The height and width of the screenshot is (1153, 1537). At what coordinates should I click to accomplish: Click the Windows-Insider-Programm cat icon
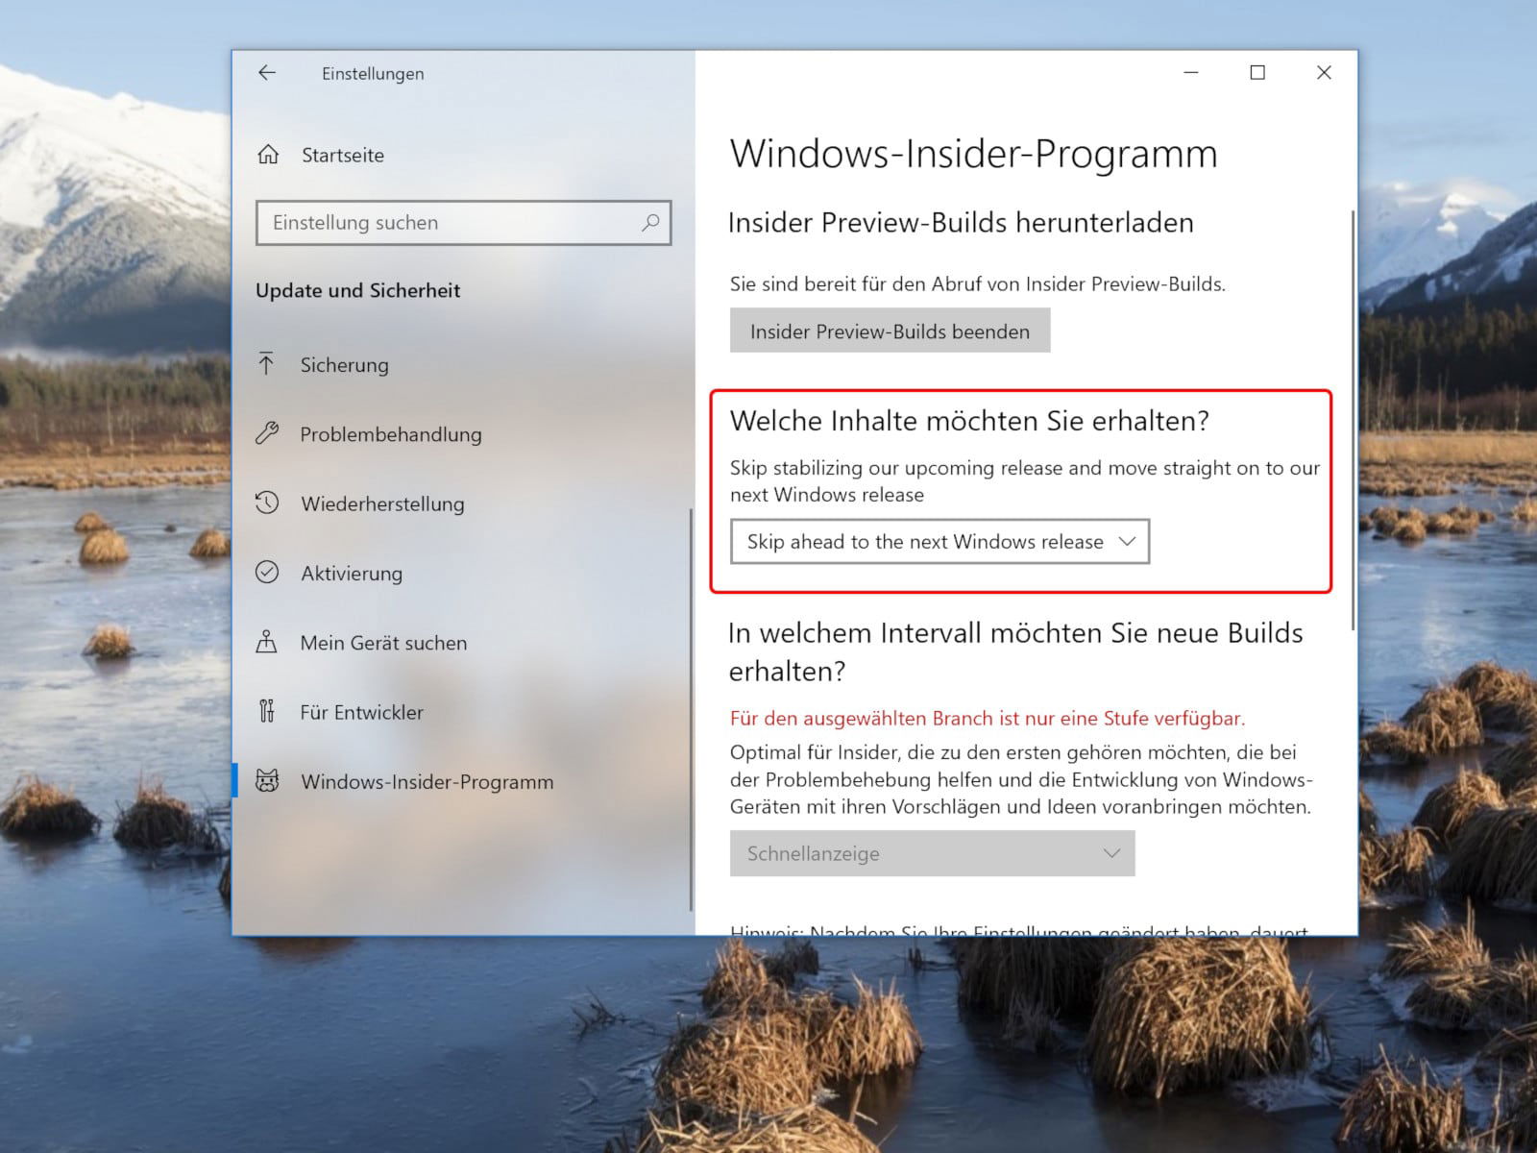pyautogui.click(x=267, y=781)
